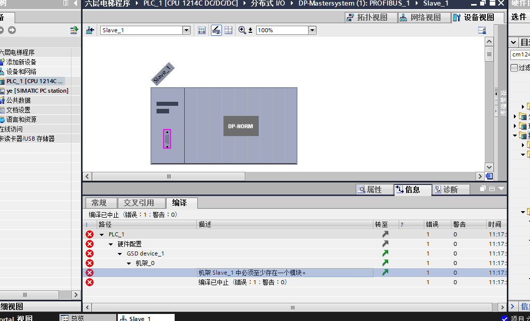
Task: Click the 路径 column header
Action: [x=146, y=224]
